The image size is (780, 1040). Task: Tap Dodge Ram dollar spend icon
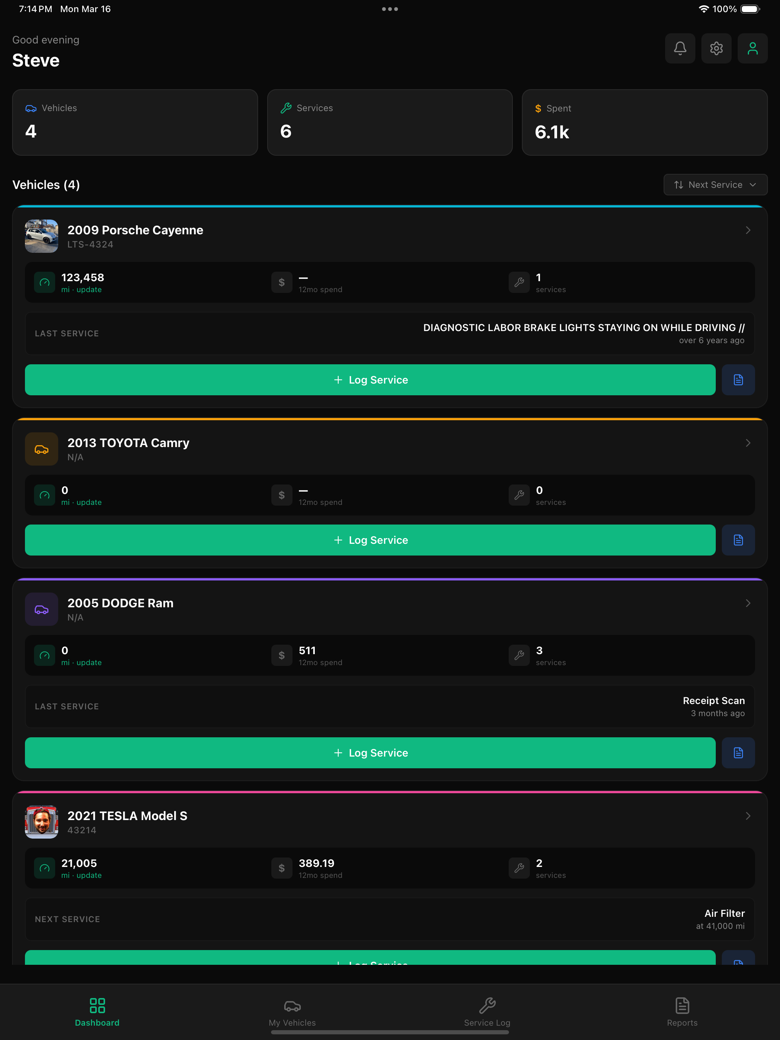282,655
